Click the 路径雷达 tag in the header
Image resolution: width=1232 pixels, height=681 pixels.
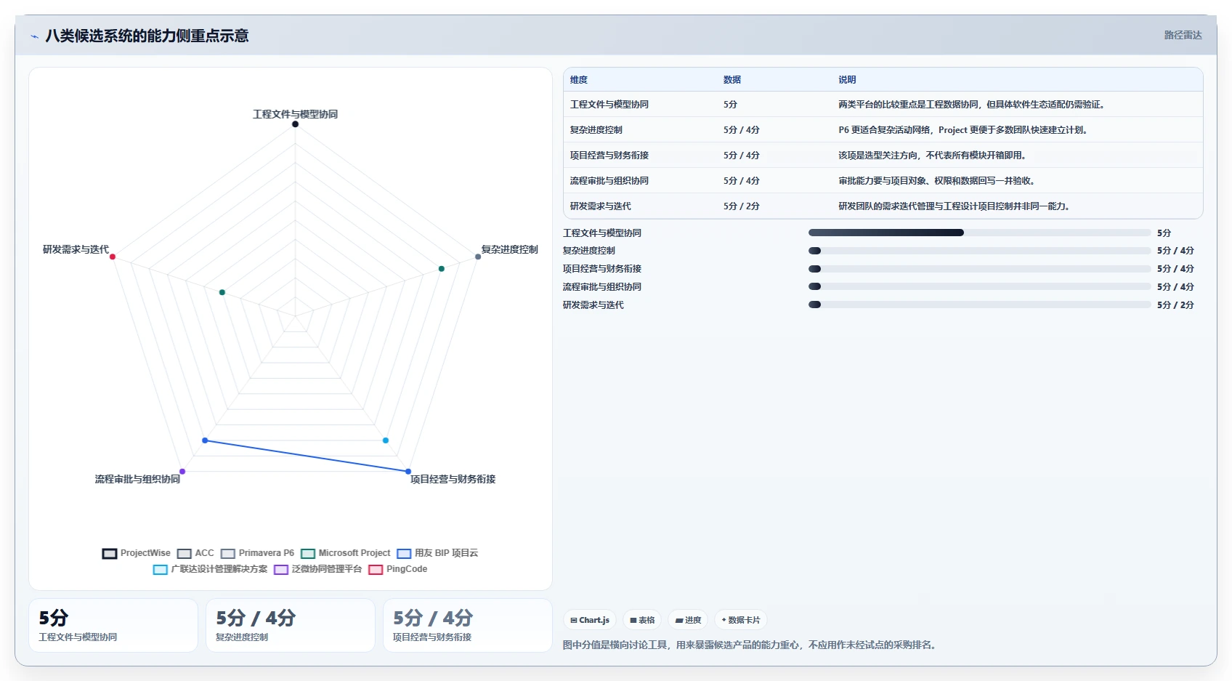click(x=1183, y=35)
